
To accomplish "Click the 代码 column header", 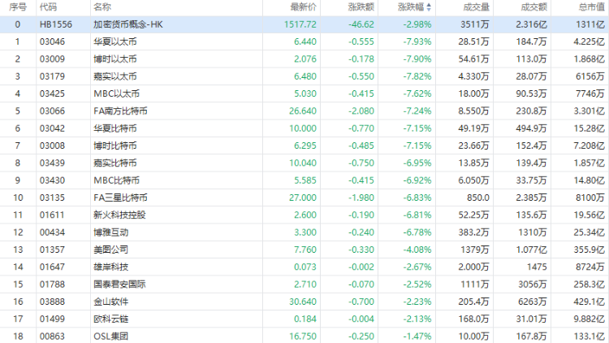I will (x=50, y=7).
